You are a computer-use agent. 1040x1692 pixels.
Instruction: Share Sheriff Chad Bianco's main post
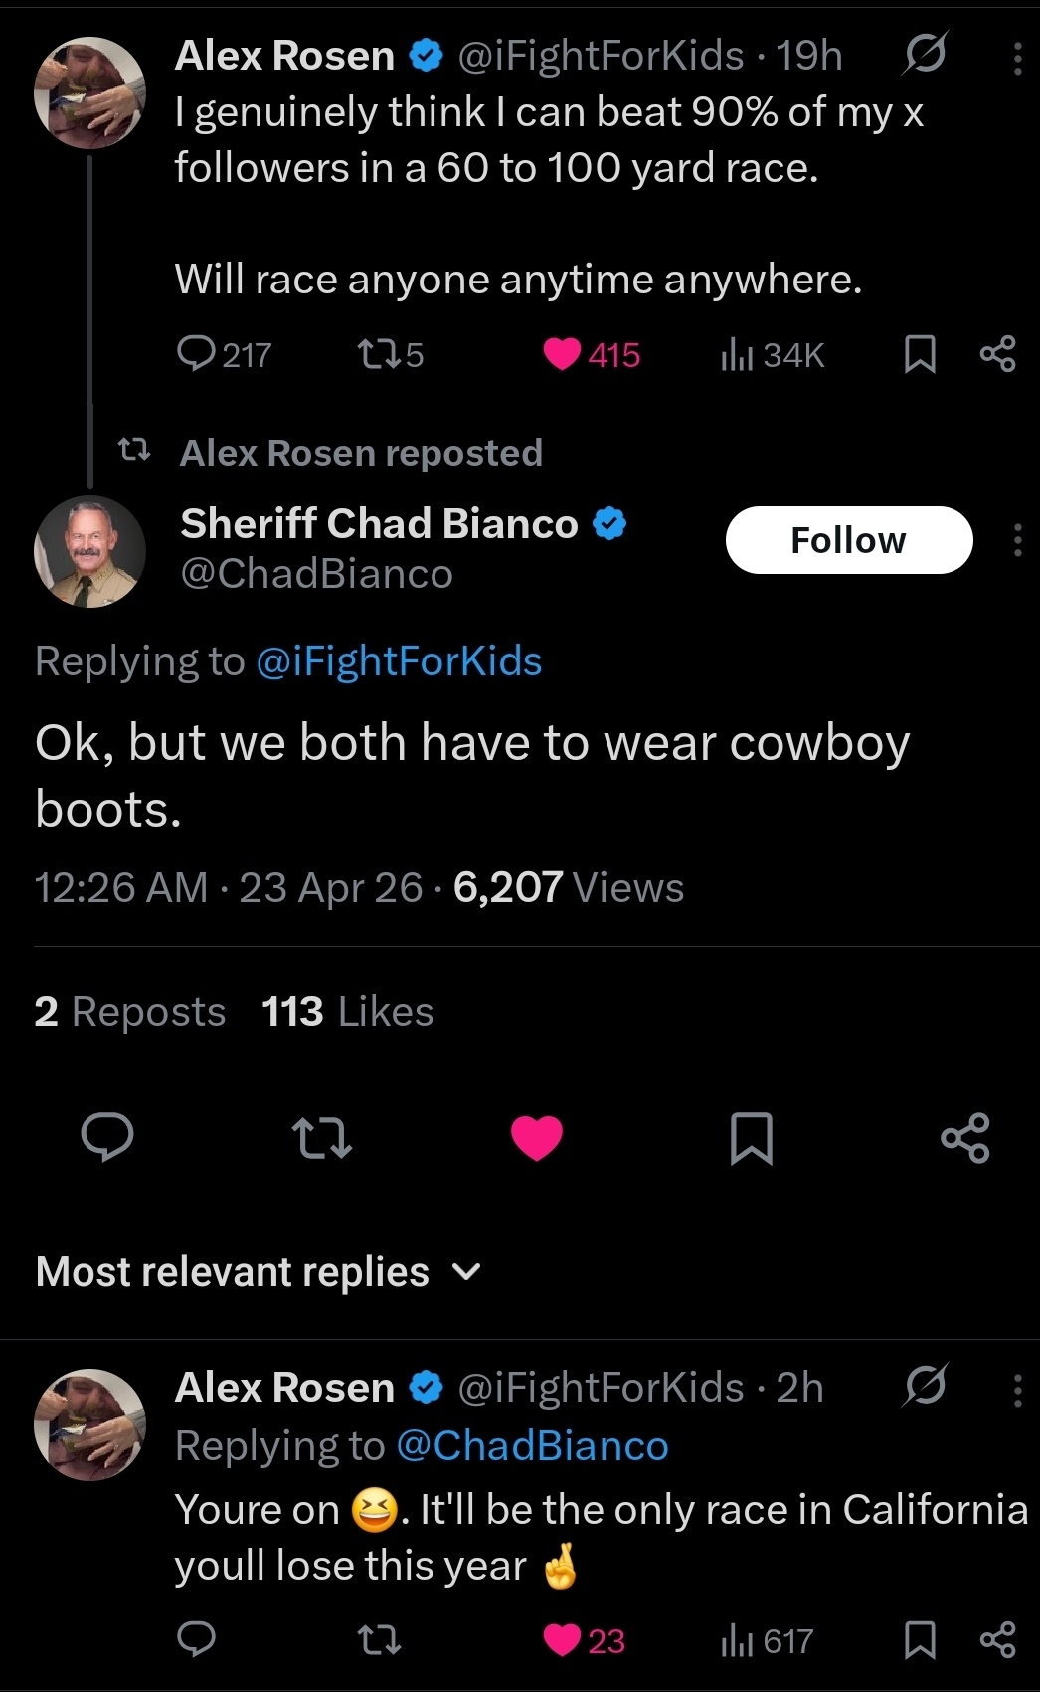click(x=965, y=1137)
